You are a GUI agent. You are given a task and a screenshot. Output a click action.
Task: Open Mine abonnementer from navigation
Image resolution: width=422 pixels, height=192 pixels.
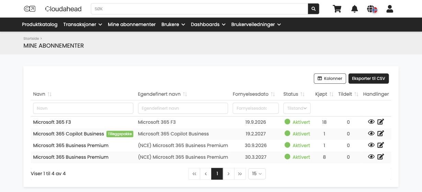(x=132, y=24)
